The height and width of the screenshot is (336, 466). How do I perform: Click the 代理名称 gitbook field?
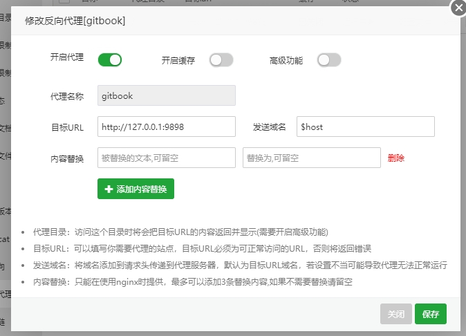point(167,95)
